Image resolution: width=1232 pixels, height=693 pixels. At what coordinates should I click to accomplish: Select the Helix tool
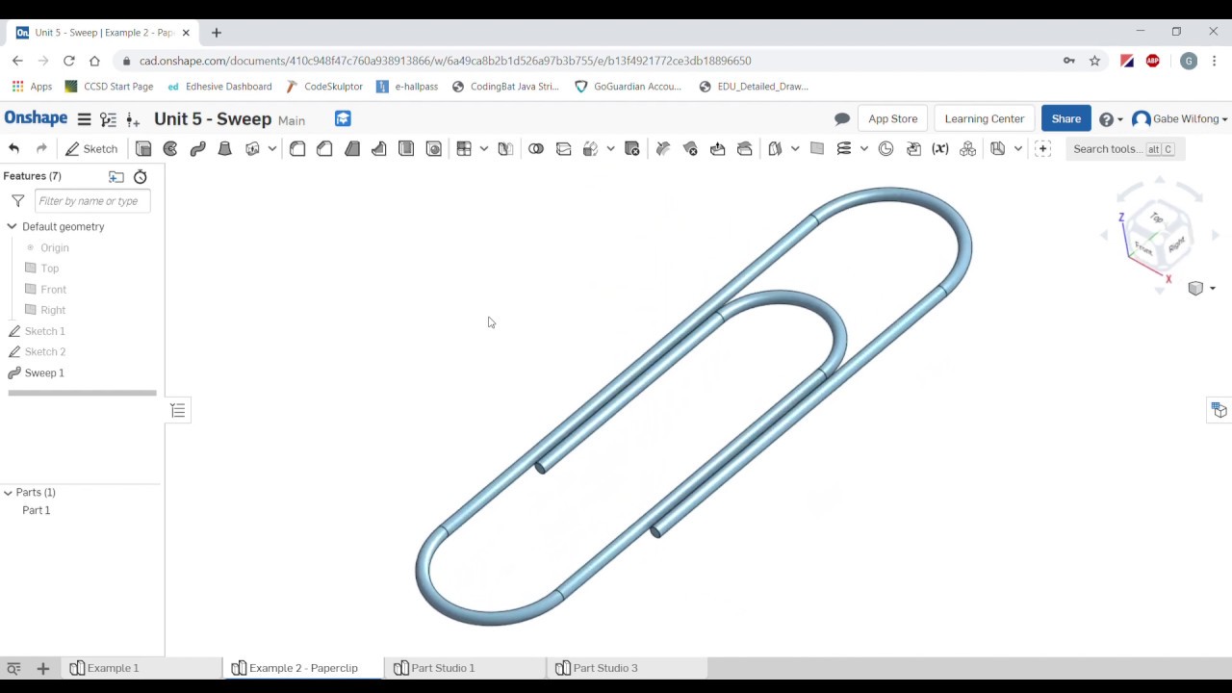pyautogui.click(x=844, y=148)
